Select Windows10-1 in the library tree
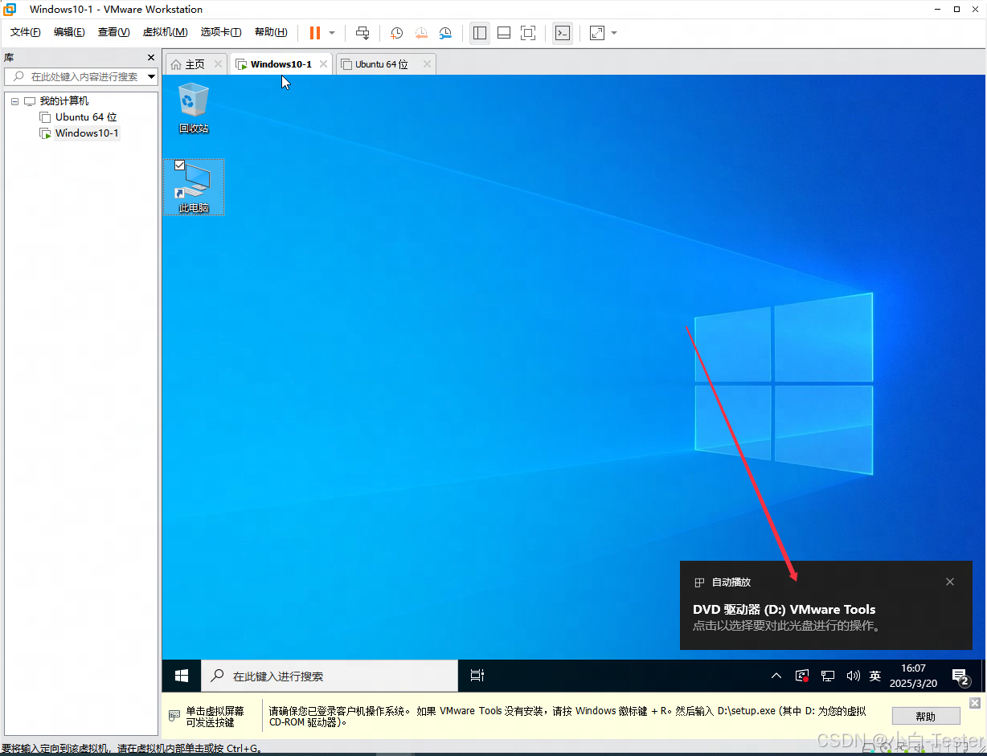The width and height of the screenshot is (987, 756). pos(87,133)
